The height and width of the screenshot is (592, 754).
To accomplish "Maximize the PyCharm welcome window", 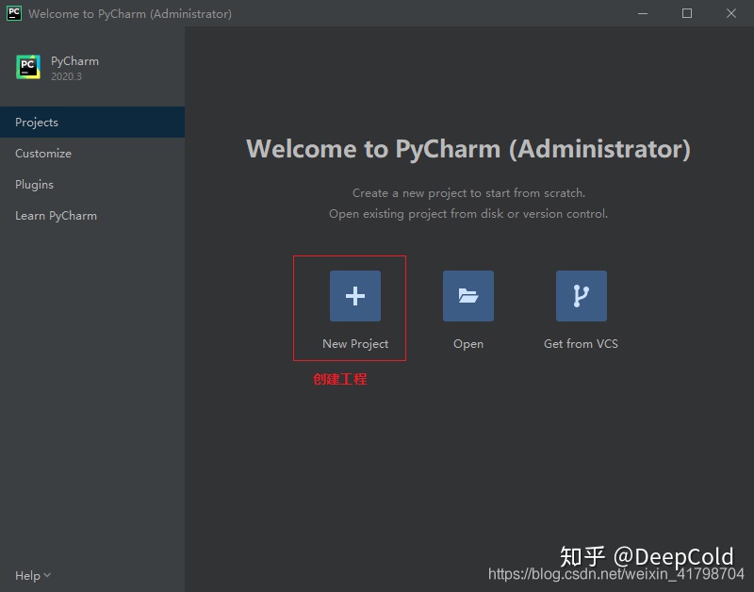I will (x=687, y=13).
